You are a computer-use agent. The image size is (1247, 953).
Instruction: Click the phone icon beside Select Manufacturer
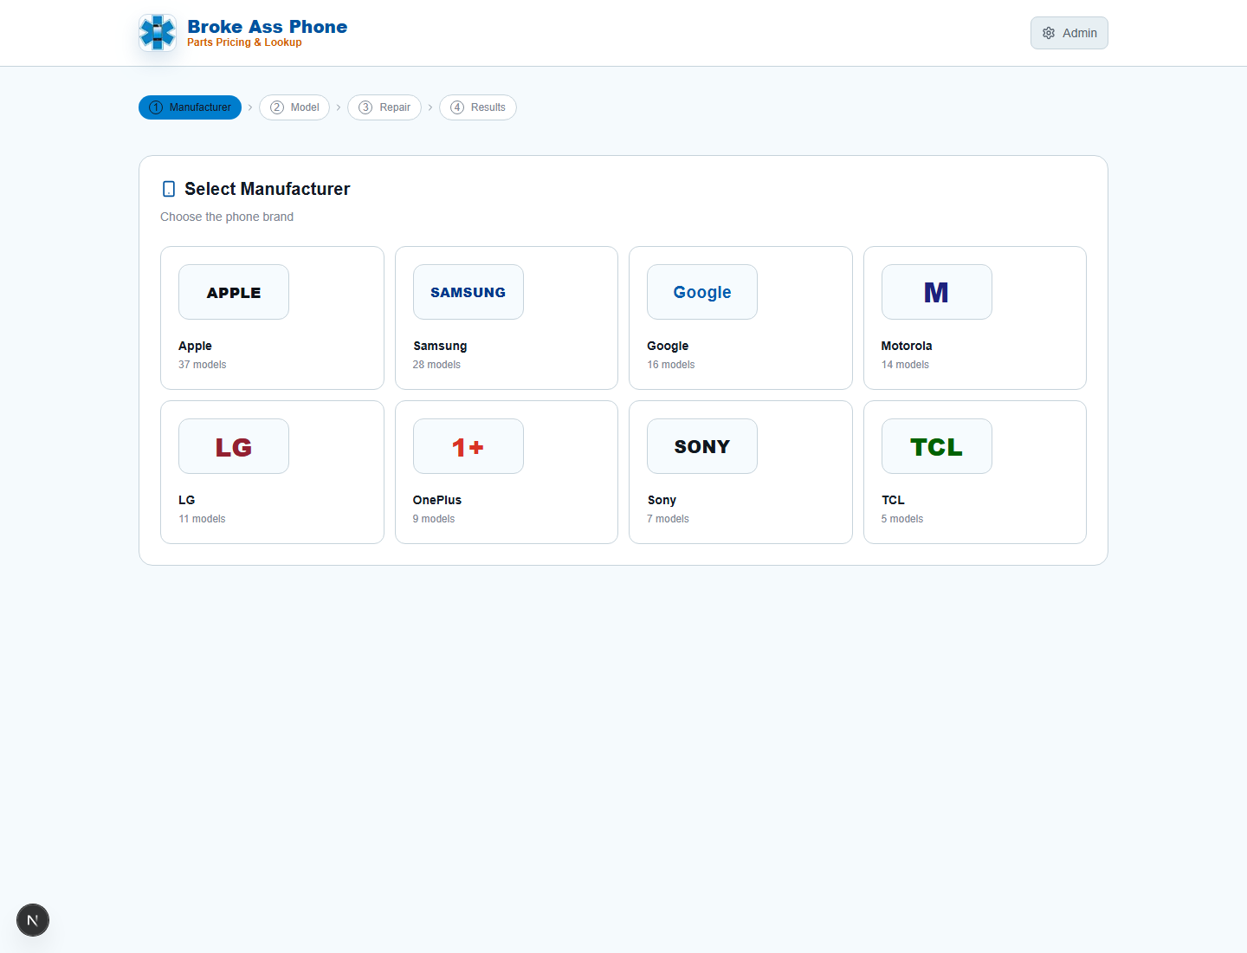click(169, 189)
